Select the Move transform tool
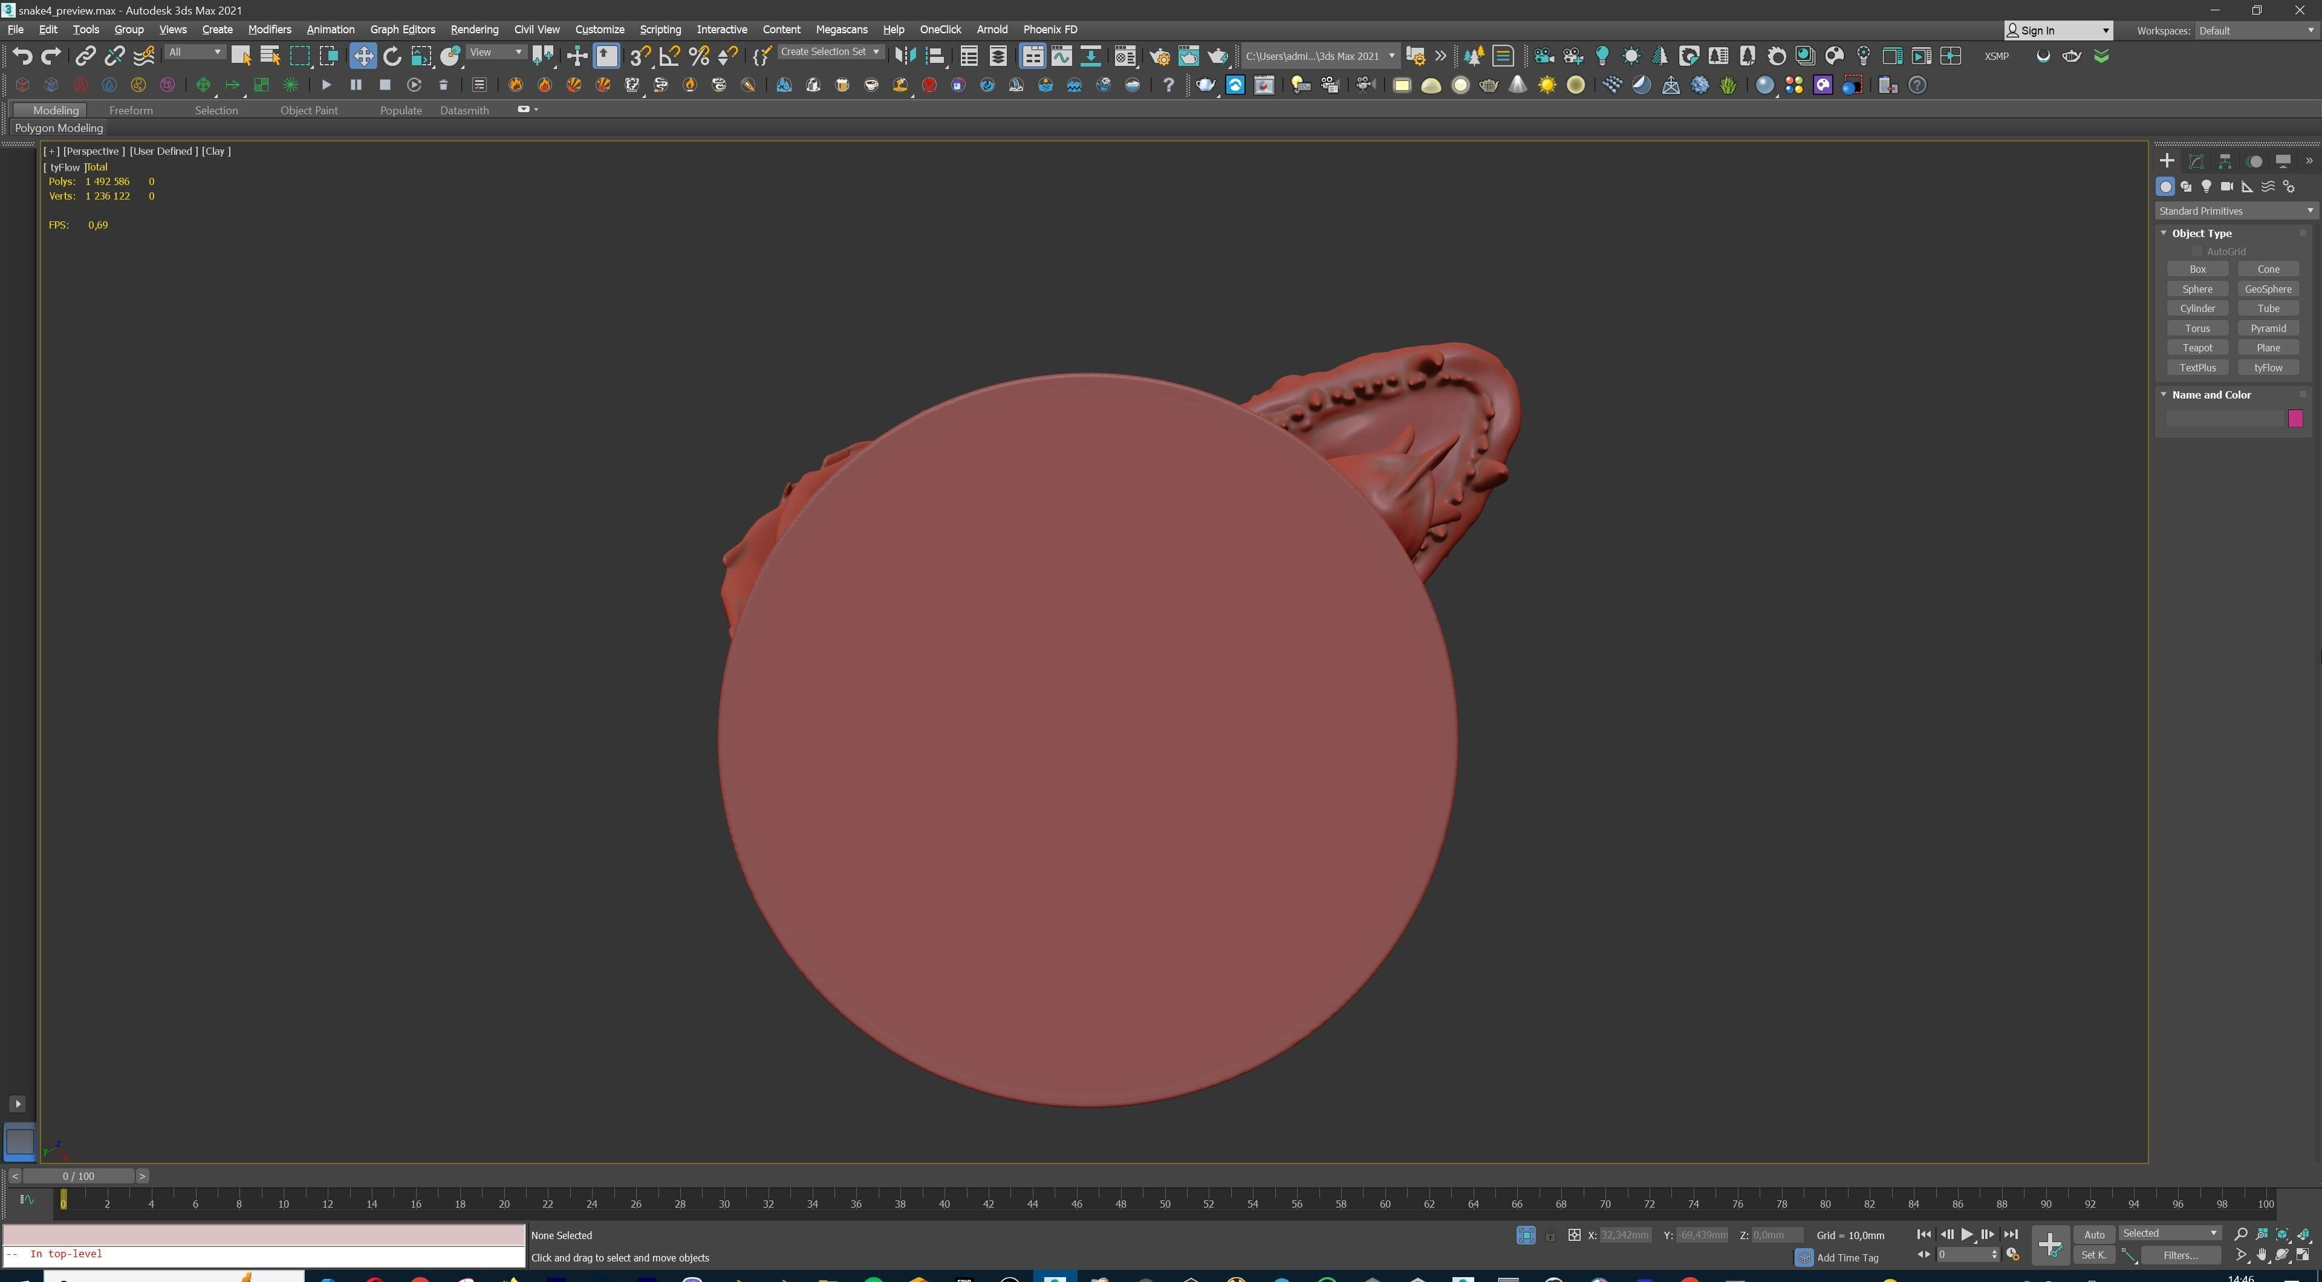Image resolution: width=2322 pixels, height=1282 pixels. pyautogui.click(x=362, y=56)
